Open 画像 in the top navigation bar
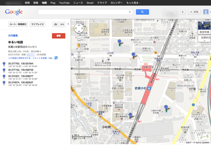Viewport: 211px width, 147px height. [x=36, y=3]
